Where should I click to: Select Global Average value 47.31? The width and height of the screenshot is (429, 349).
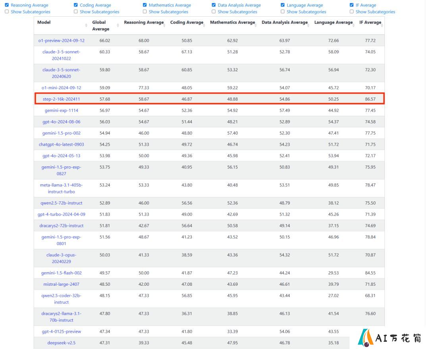pos(105,343)
